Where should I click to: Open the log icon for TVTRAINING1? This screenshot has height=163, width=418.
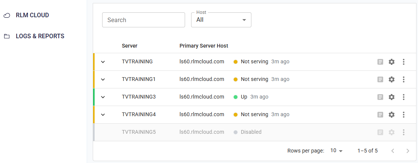pos(380,79)
